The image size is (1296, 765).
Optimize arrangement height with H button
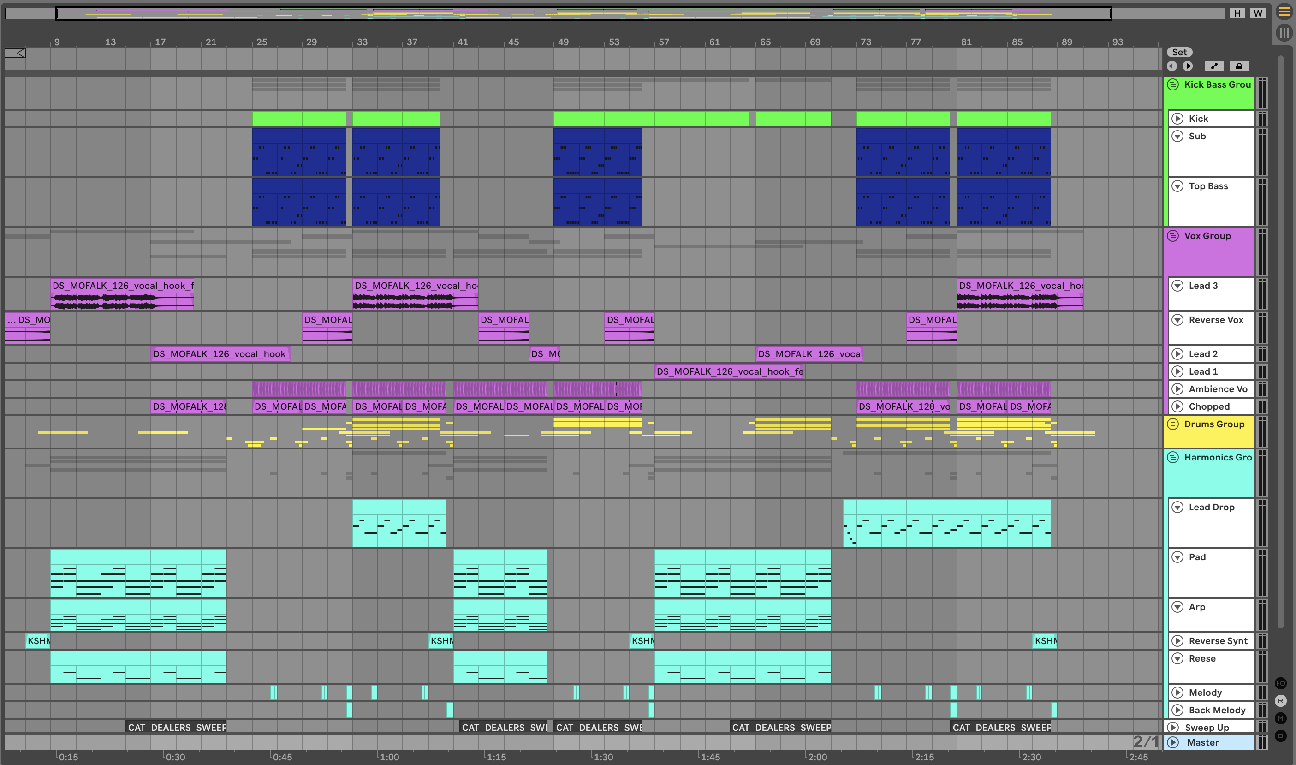(1237, 13)
